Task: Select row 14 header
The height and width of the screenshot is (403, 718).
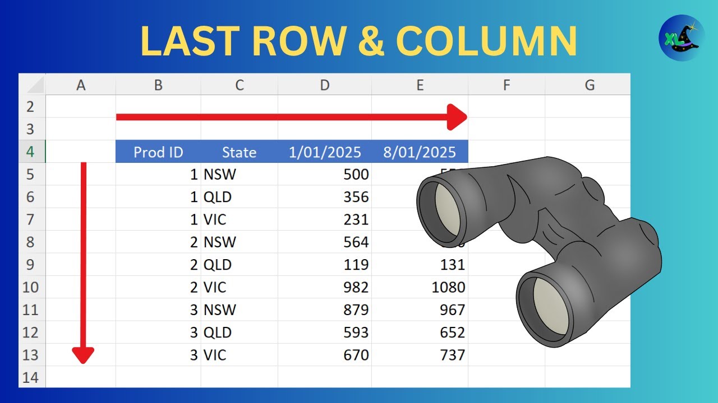Action: 32,377
